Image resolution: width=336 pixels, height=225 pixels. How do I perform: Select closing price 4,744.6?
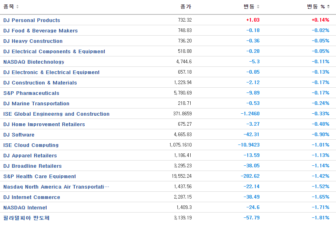coord(184,62)
